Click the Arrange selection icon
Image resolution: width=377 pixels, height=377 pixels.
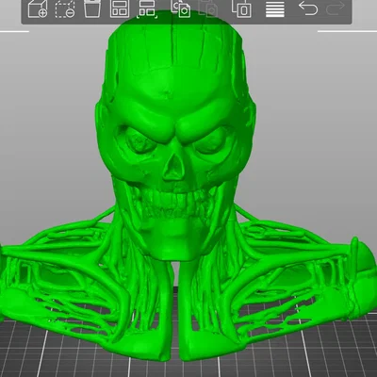[x=147, y=8]
